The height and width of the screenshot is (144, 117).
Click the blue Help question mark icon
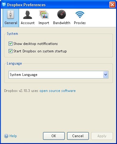click(6, 136)
